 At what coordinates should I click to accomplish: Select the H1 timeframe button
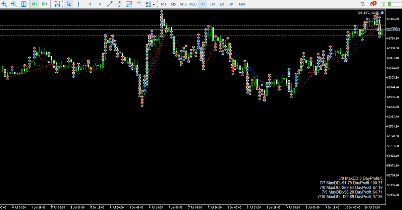click(x=203, y=4)
